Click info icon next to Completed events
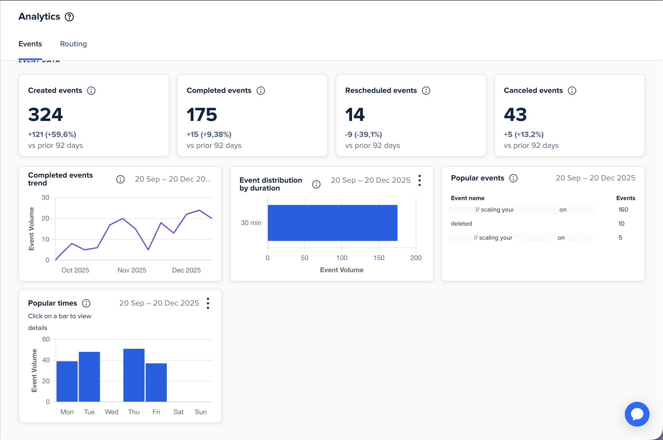The image size is (663, 440). tap(261, 91)
